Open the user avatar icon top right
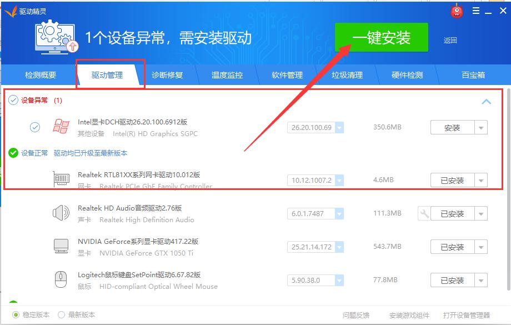The height and width of the screenshot is (325, 511). pos(456,11)
